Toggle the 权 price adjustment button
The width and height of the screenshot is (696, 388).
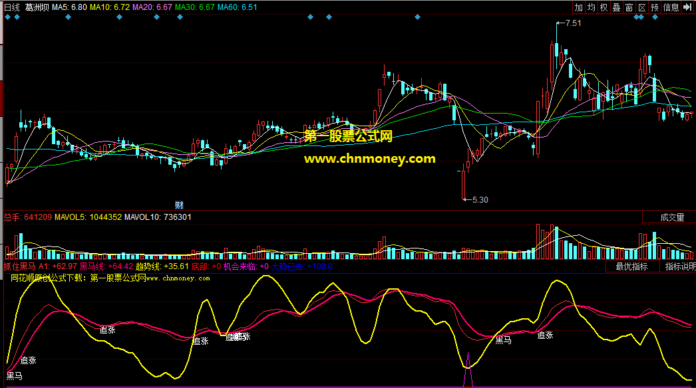point(604,7)
